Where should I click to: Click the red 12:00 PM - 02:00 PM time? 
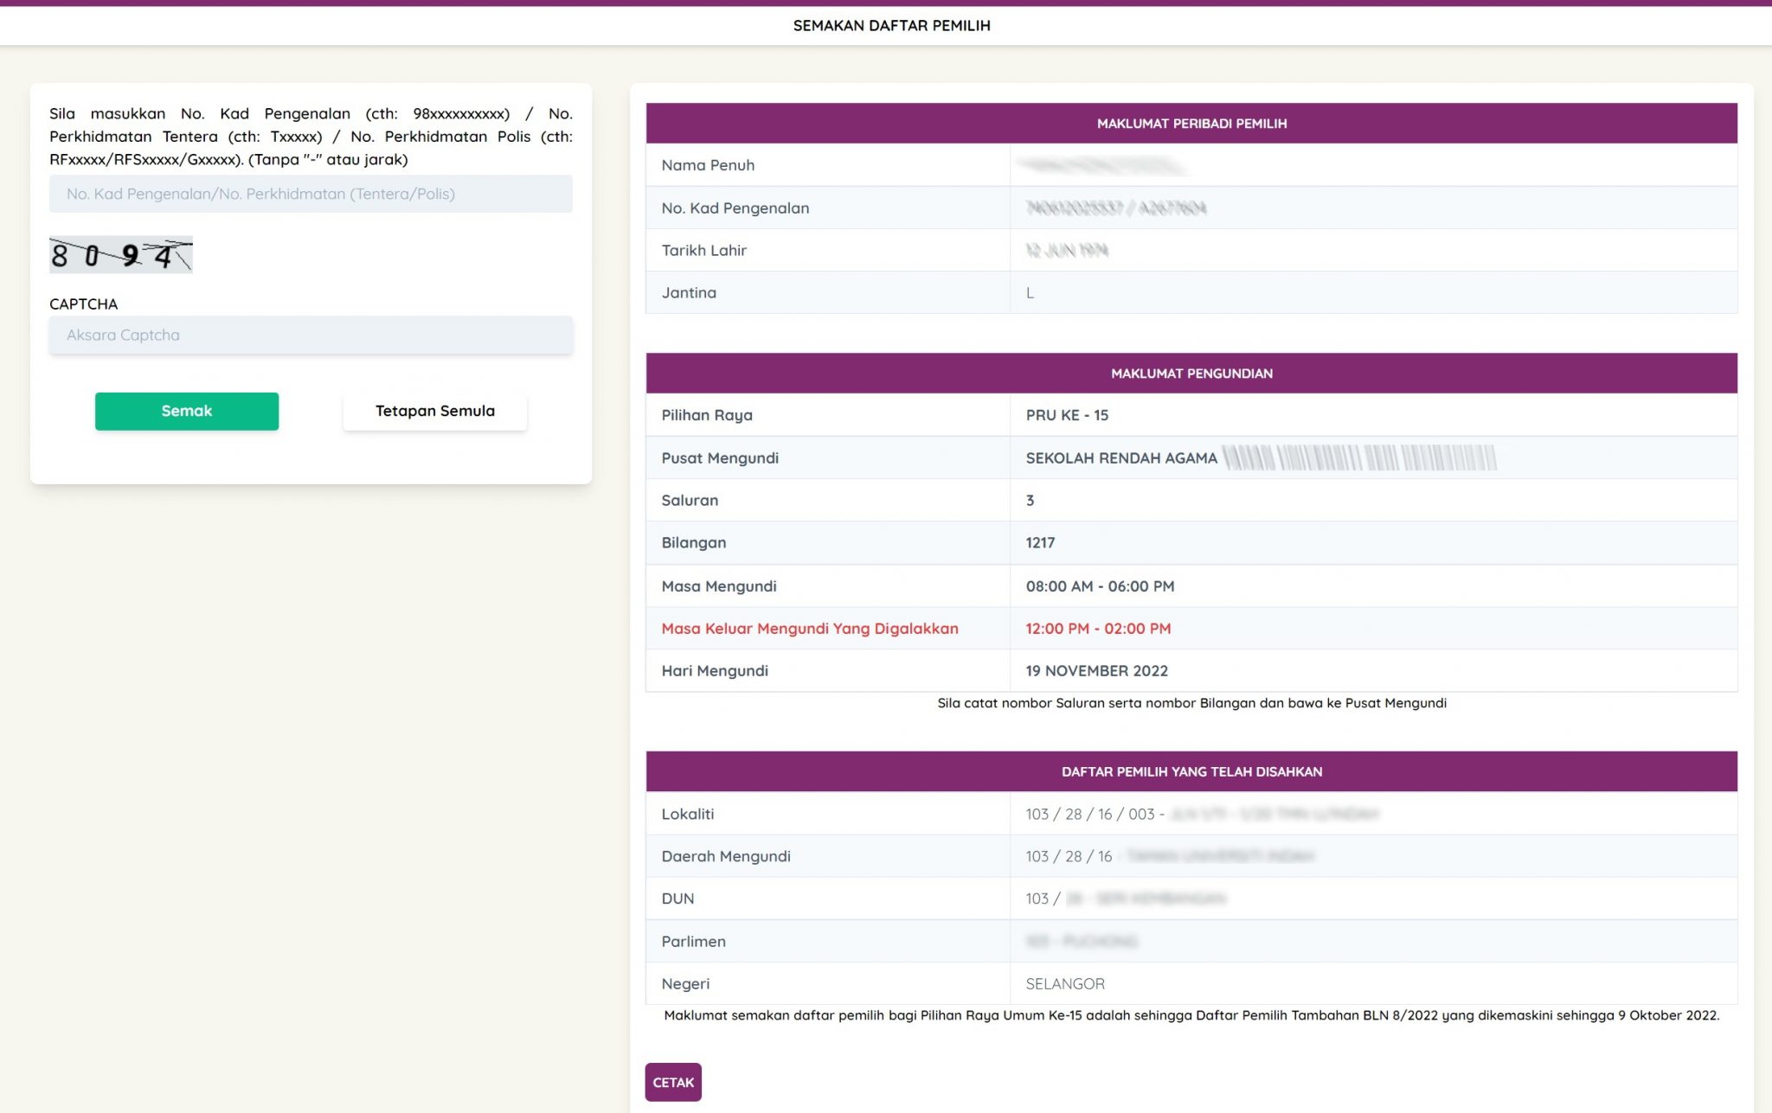pyautogui.click(x=1097, y=629)
